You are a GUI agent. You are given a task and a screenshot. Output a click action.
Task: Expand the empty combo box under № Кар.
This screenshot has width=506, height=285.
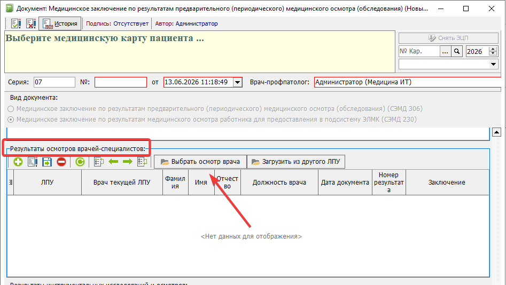pos(493,64)
